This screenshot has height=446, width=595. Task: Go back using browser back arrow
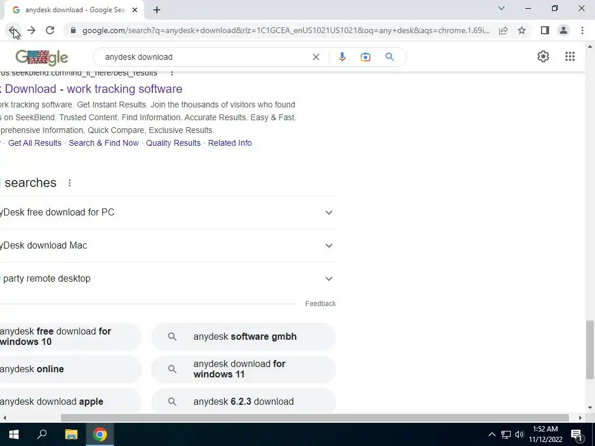point(13,30)
